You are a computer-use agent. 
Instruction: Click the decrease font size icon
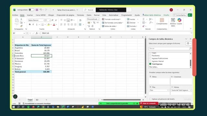pyautogui.click(x=56, y=20)
